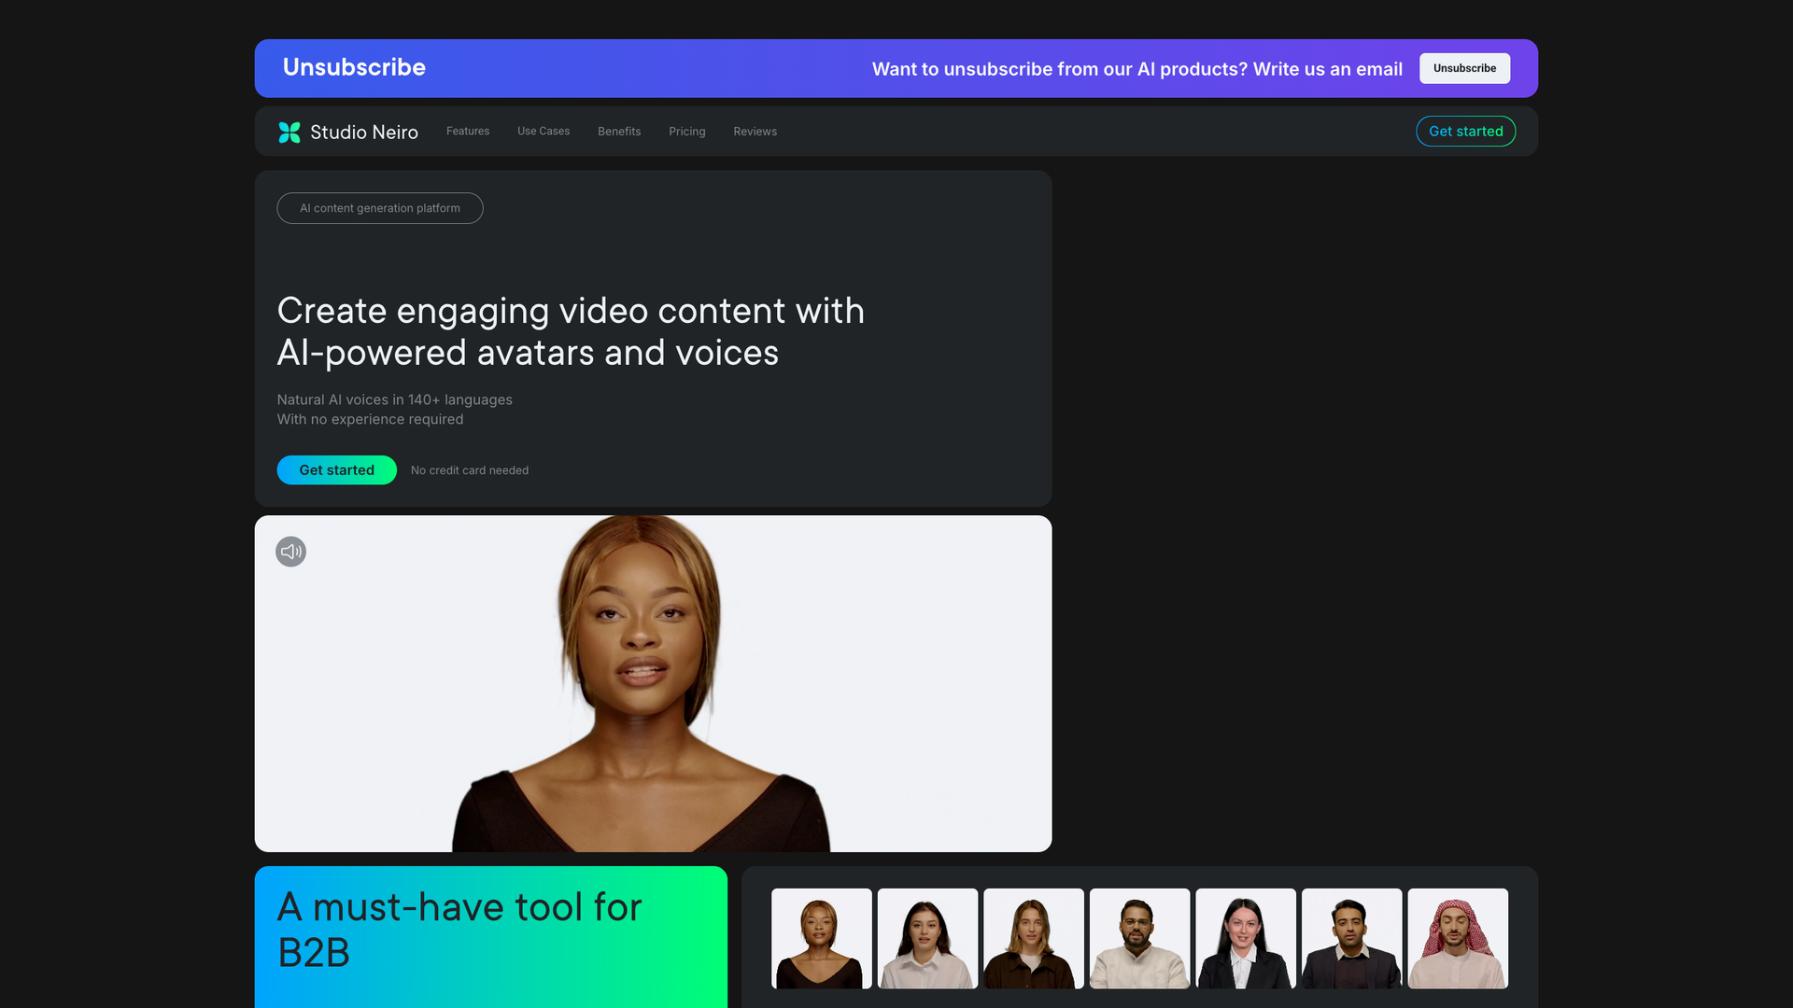The image size is (1793, 1008).
Task: Click the Studio Neiro home link
Action: 347,132
